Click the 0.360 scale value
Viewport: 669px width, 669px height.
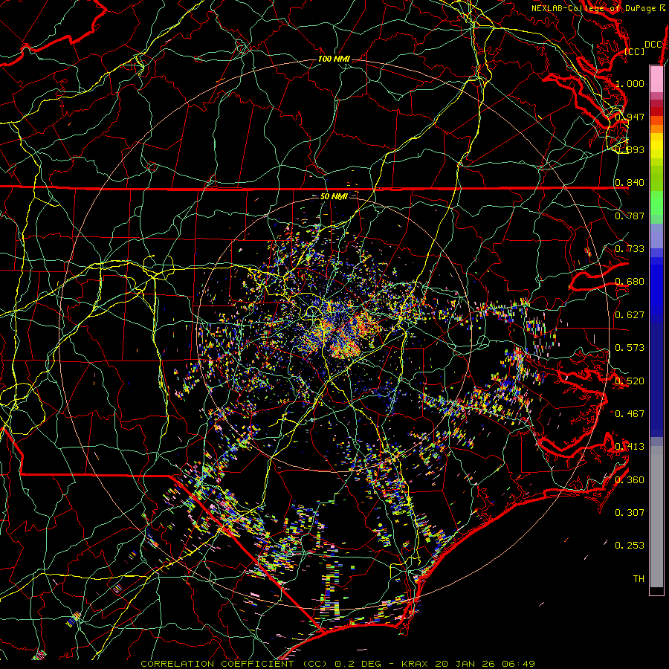click(x=630, y=479)
